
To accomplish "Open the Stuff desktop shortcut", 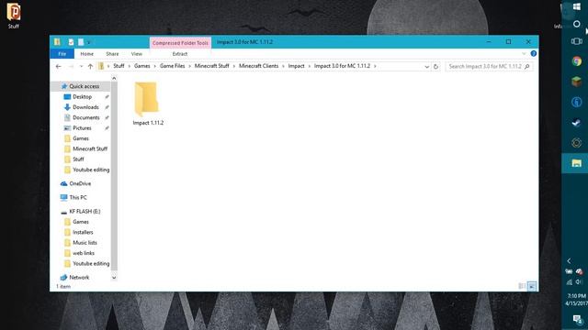I will point(14,16).
